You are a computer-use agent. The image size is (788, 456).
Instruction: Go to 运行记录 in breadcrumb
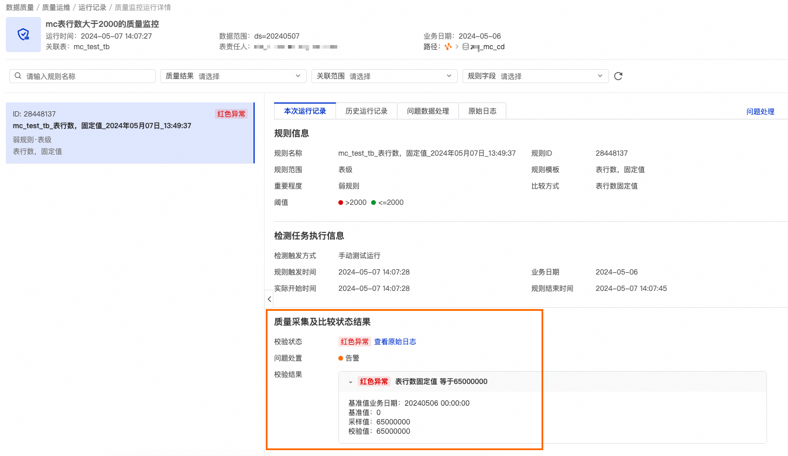[92, 8]
